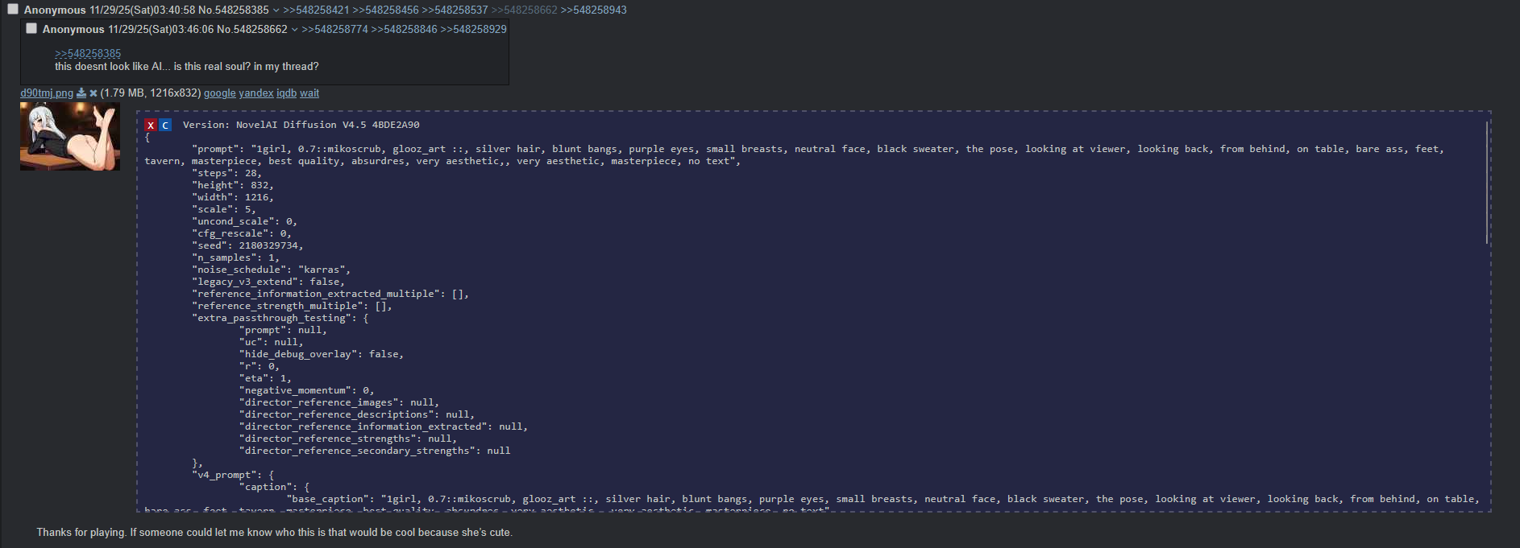Click post number No.548258662
The image size is (1520, 548).
coord(252,29)
